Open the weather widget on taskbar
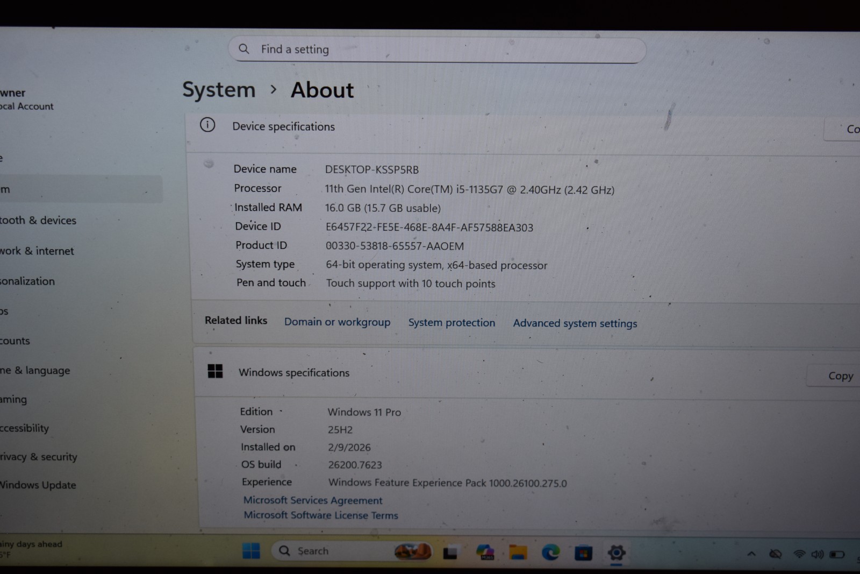This screenshot has height=574, width=860. coord(31,549)
